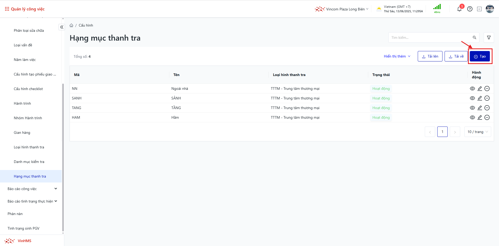Click the help question mark icon
Image resolution: width=499 pixels, height=246 pixels.
coord(470,9)
